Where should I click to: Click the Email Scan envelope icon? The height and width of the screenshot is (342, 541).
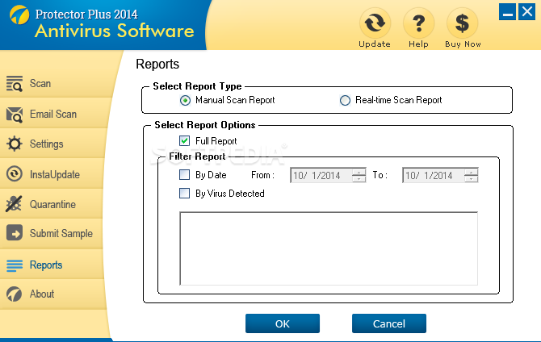point(15,115)
